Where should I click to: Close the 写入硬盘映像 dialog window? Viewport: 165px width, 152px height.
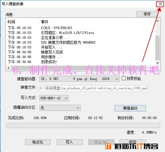(x=160, y=4)
